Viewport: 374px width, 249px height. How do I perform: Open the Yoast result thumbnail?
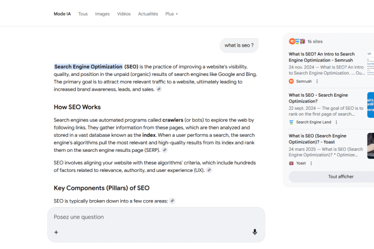371,146
